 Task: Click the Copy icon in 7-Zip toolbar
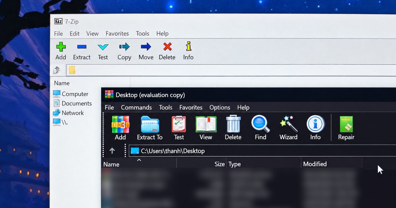click(124, 47)
